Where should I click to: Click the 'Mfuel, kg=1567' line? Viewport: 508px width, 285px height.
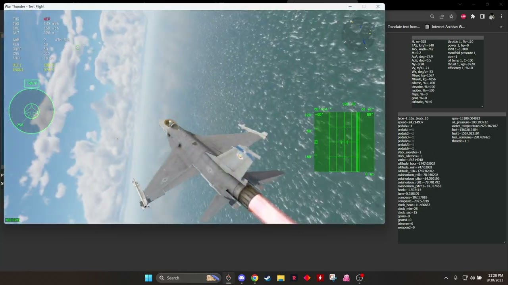pos(423,76)
